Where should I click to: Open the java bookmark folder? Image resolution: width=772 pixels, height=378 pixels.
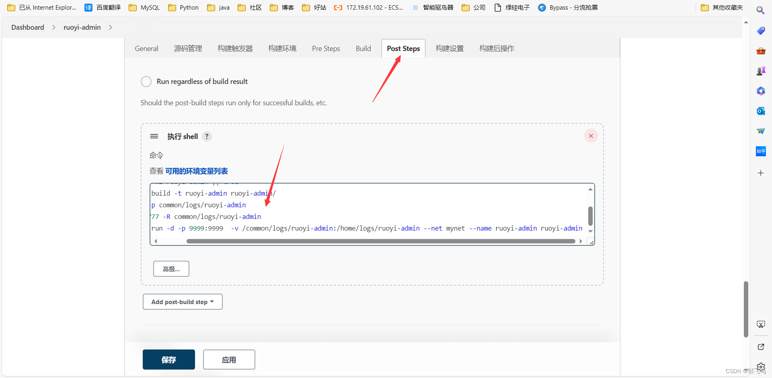point(218,8)
